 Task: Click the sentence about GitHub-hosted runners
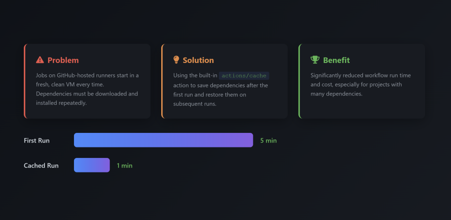[x=87, y=80]
